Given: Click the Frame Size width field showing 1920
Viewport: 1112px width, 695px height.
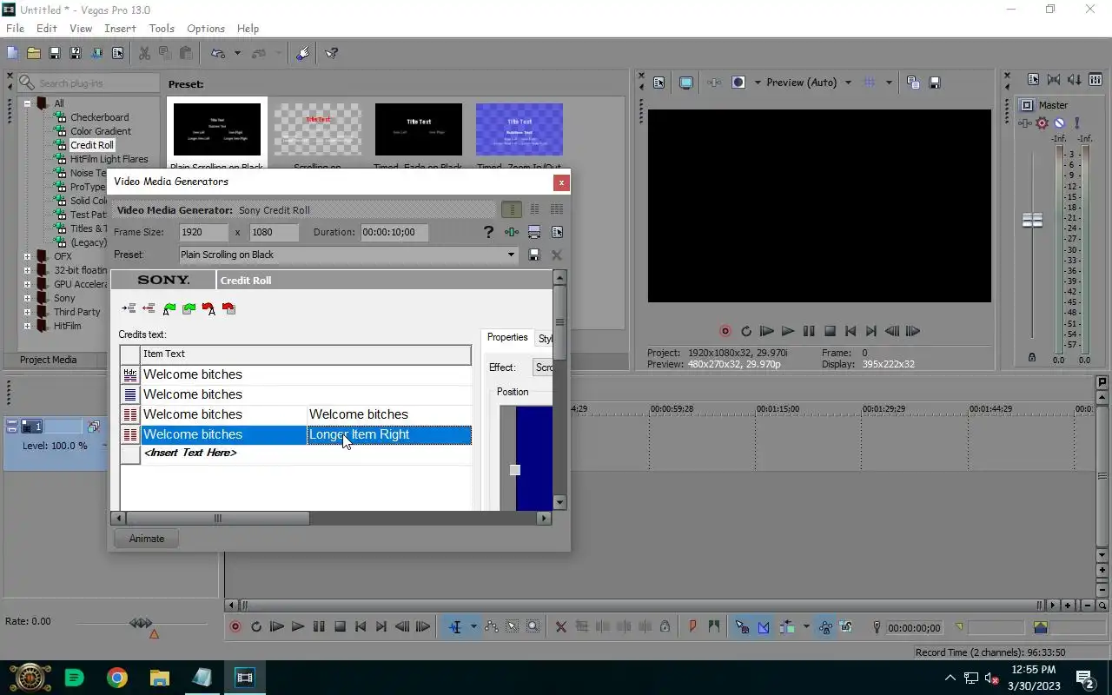Looking at the screenshot, I should [203, 232].
